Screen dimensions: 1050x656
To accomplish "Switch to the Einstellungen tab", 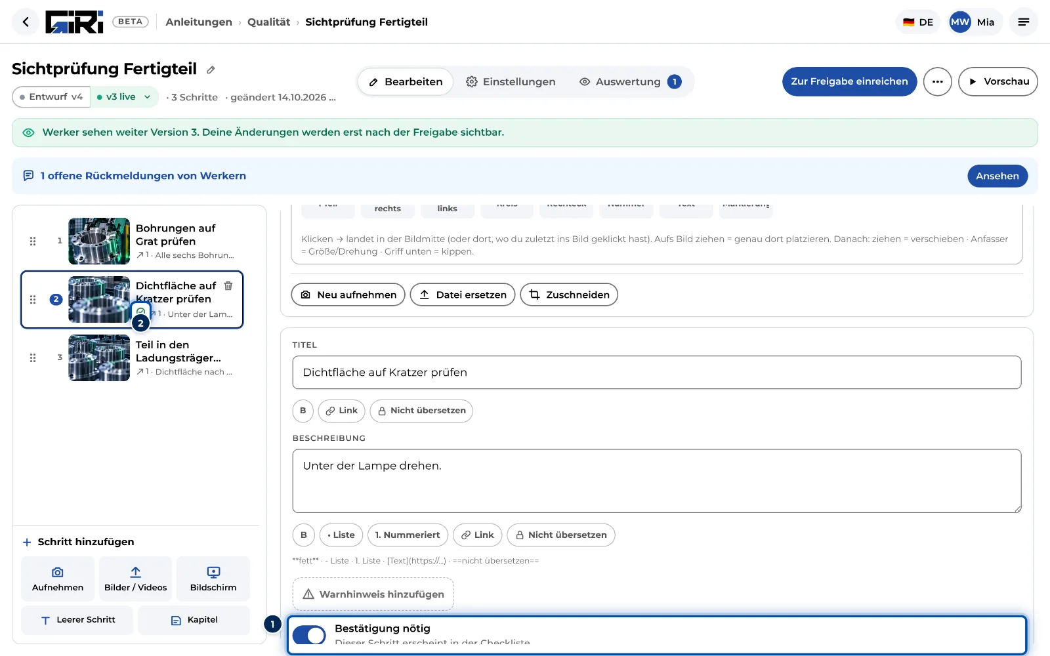I will (511, 82).
